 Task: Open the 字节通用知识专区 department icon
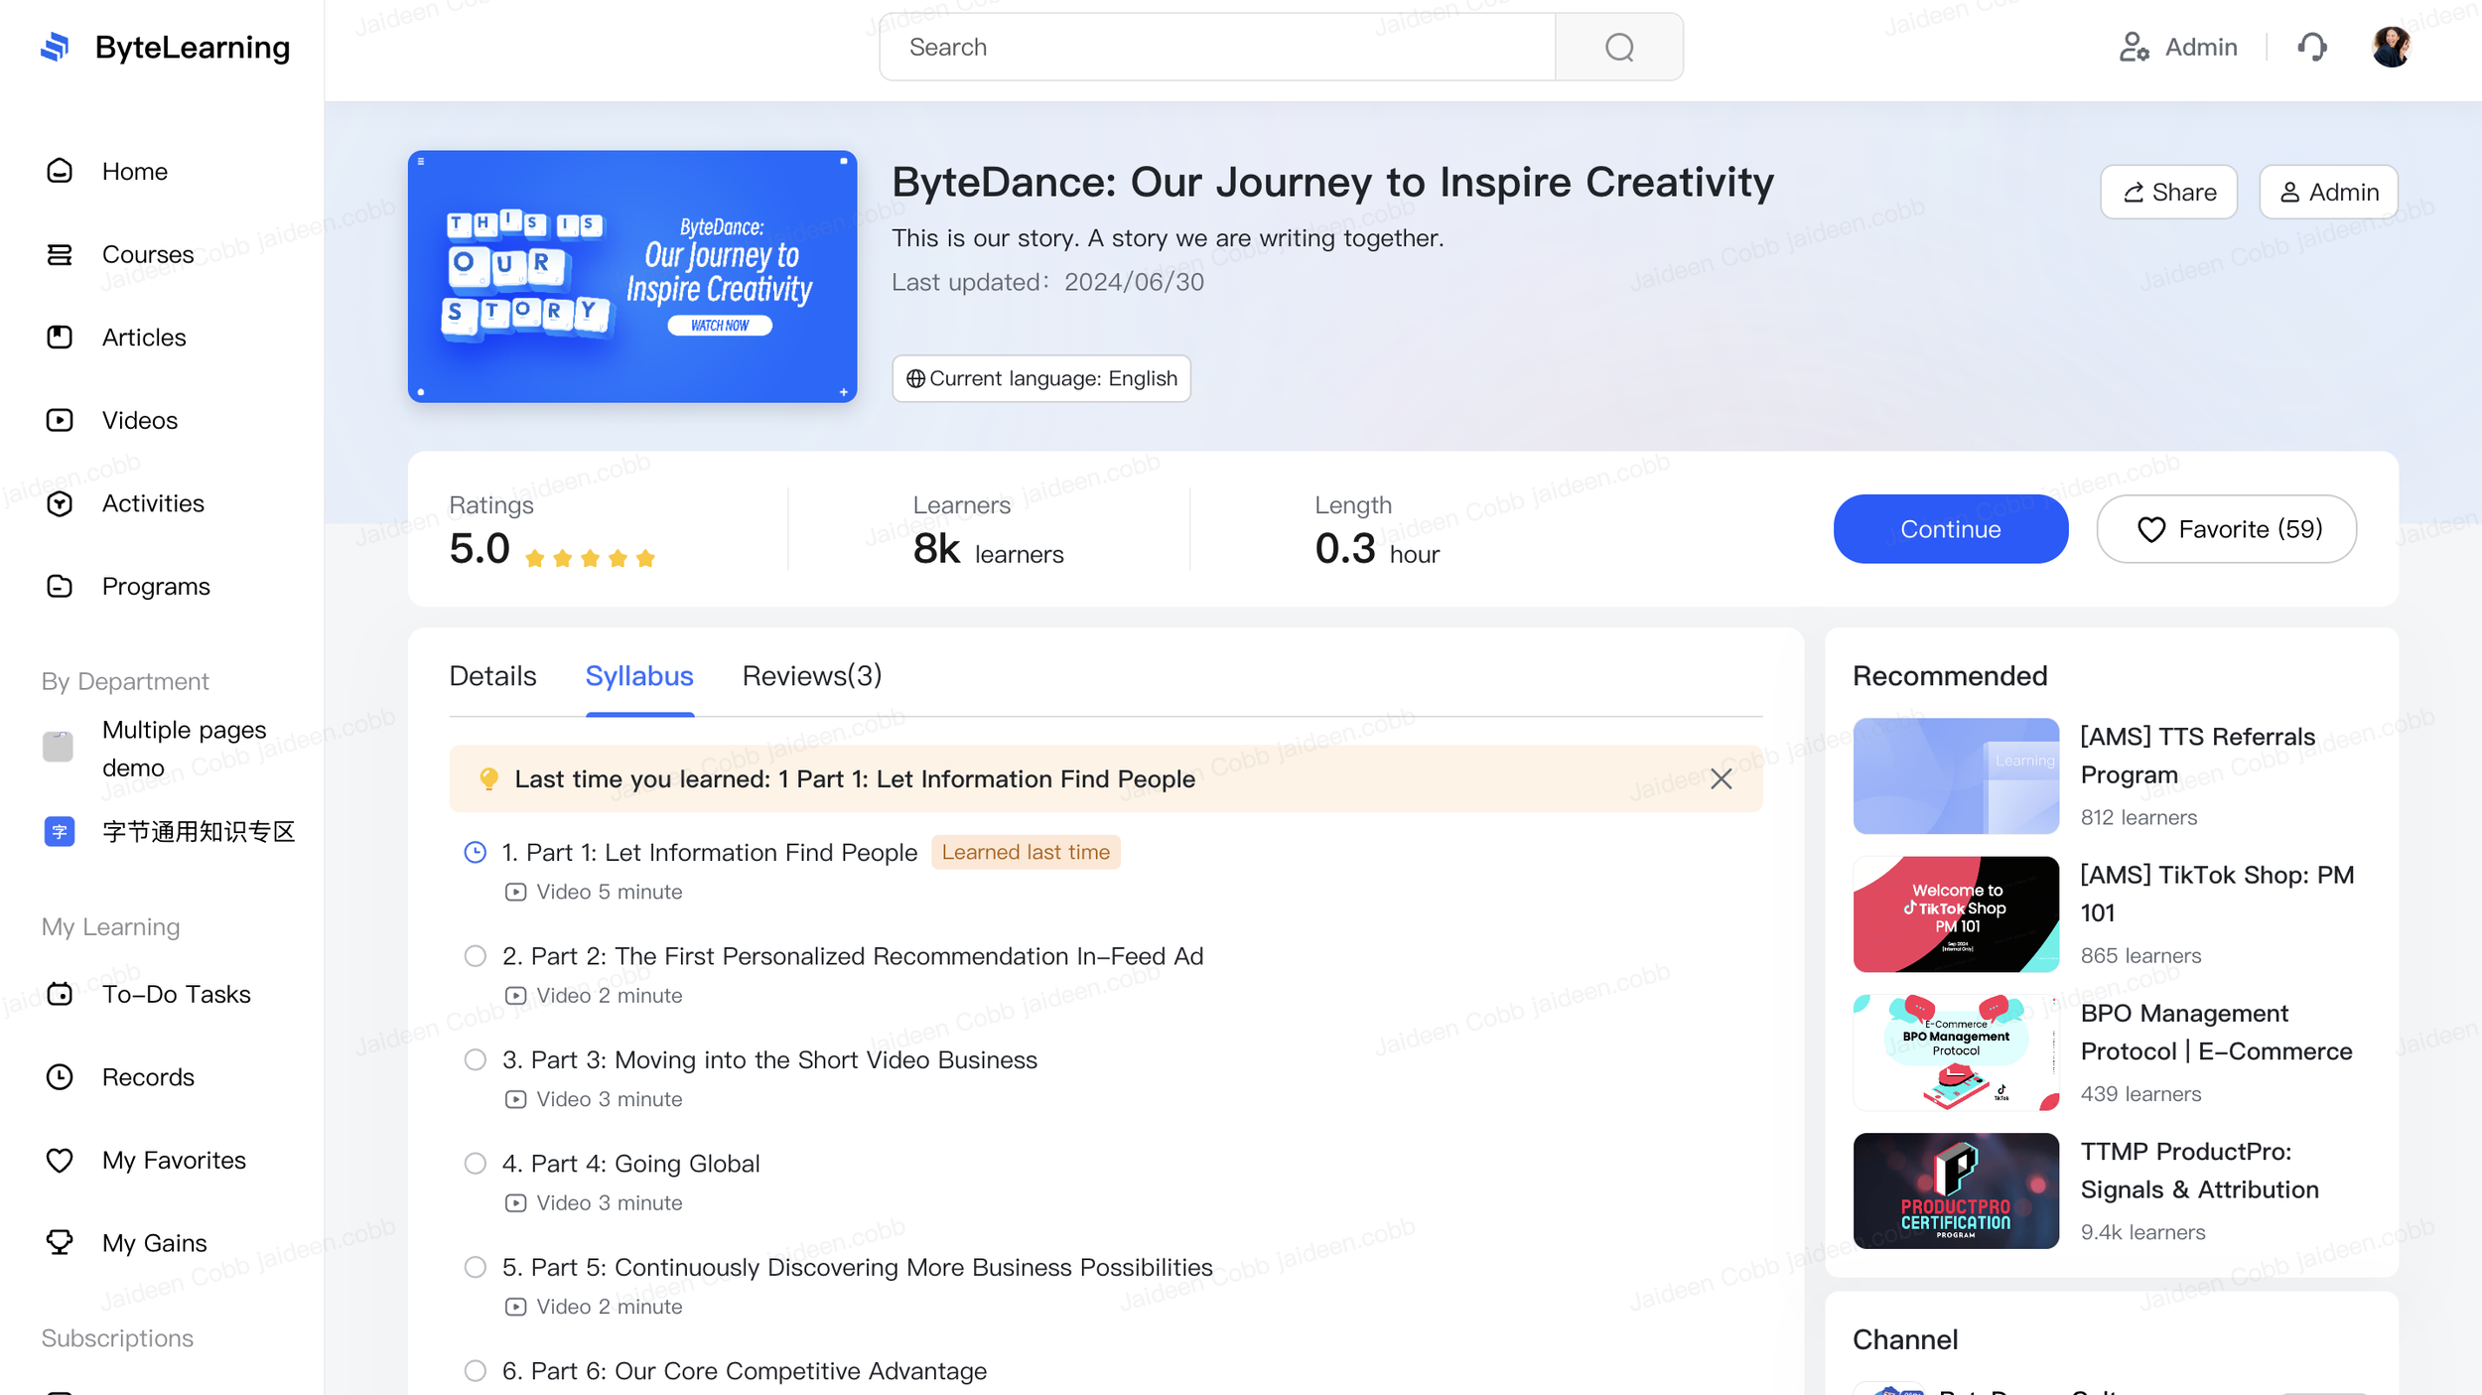click(x=60, y=831)
